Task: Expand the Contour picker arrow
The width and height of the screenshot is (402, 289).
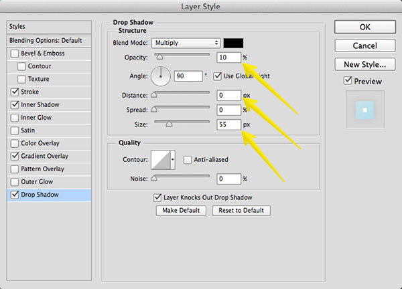Action: coord(174,159)
